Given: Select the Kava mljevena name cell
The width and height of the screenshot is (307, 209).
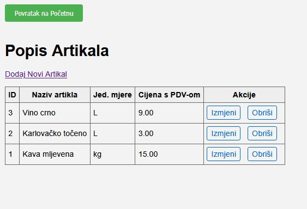Looking at the screenshot, I should point(55,154).
